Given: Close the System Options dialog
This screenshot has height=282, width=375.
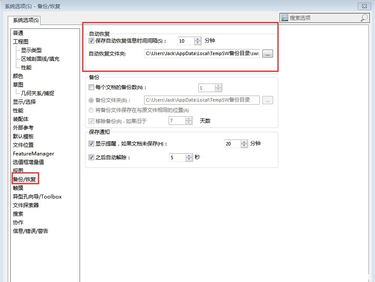Looking at the screenshot, I should coord(364,6).
